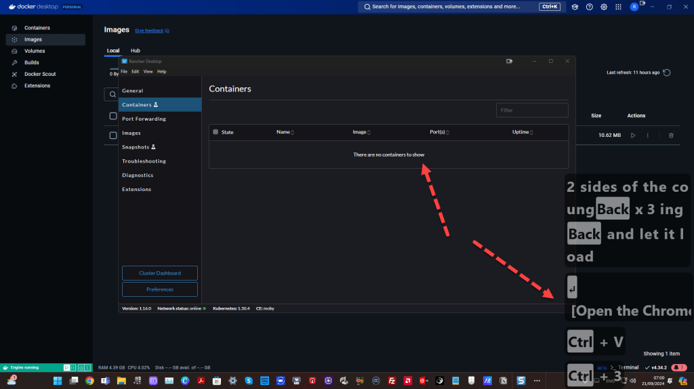This screenshot has width=694, height=389.
Task: Click Rancher containers Filter field
Action: tap(532, 110)
